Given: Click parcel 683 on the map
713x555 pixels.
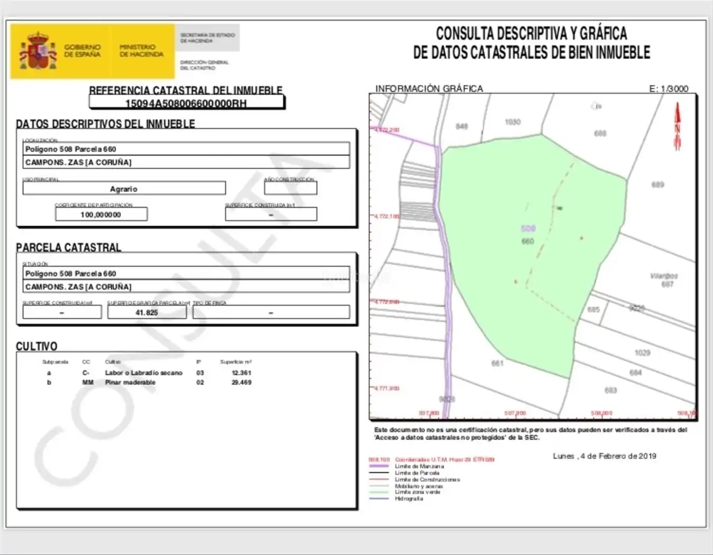Looking at the screenshot, I should 610,390.
